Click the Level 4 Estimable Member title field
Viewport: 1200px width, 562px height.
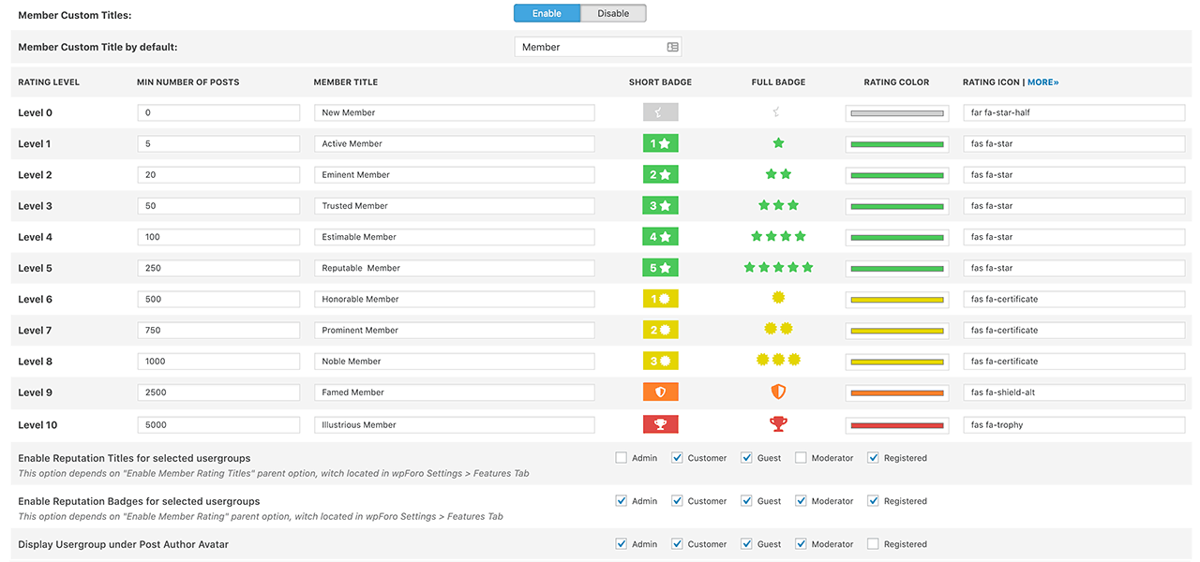pos(455,237)
